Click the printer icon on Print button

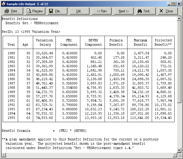click(7, 11)
